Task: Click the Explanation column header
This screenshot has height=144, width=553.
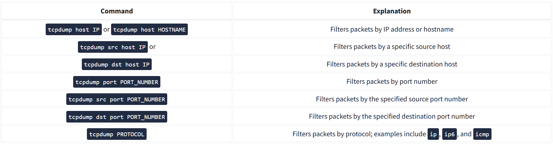Action: (x=392, y=11)
